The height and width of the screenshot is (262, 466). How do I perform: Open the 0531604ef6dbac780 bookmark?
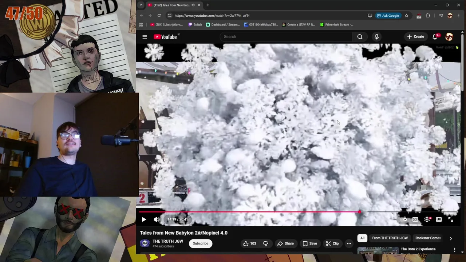point(261,25)
